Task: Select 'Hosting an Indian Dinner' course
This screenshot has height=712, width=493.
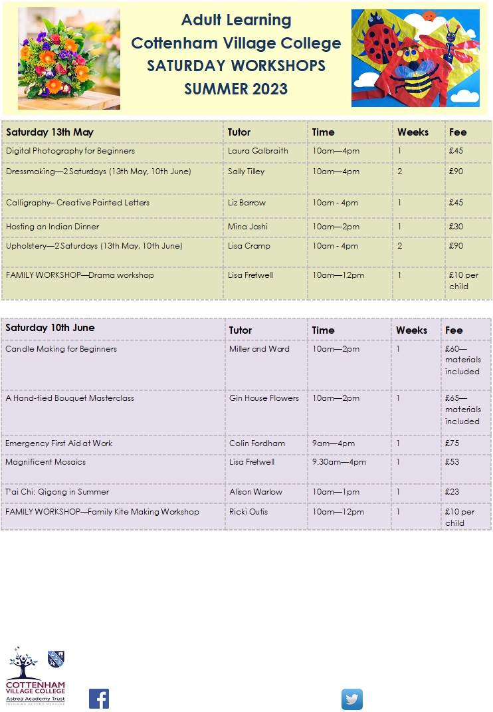Action: click(x=52, y=227)
